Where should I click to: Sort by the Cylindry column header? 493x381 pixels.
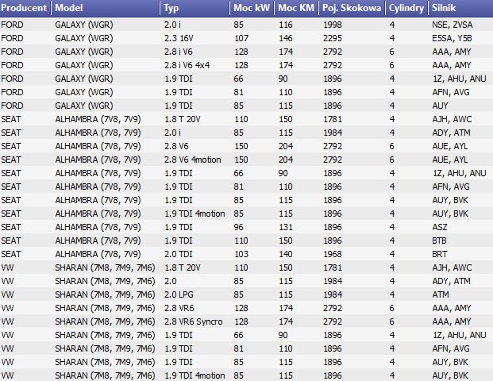(x=406, y=8)
